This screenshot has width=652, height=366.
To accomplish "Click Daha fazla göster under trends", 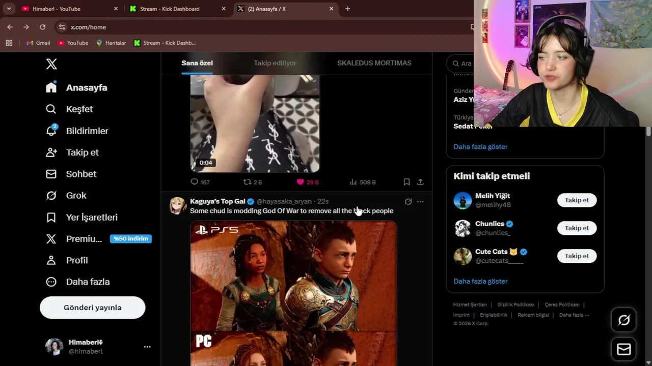I will pos(480,147).
